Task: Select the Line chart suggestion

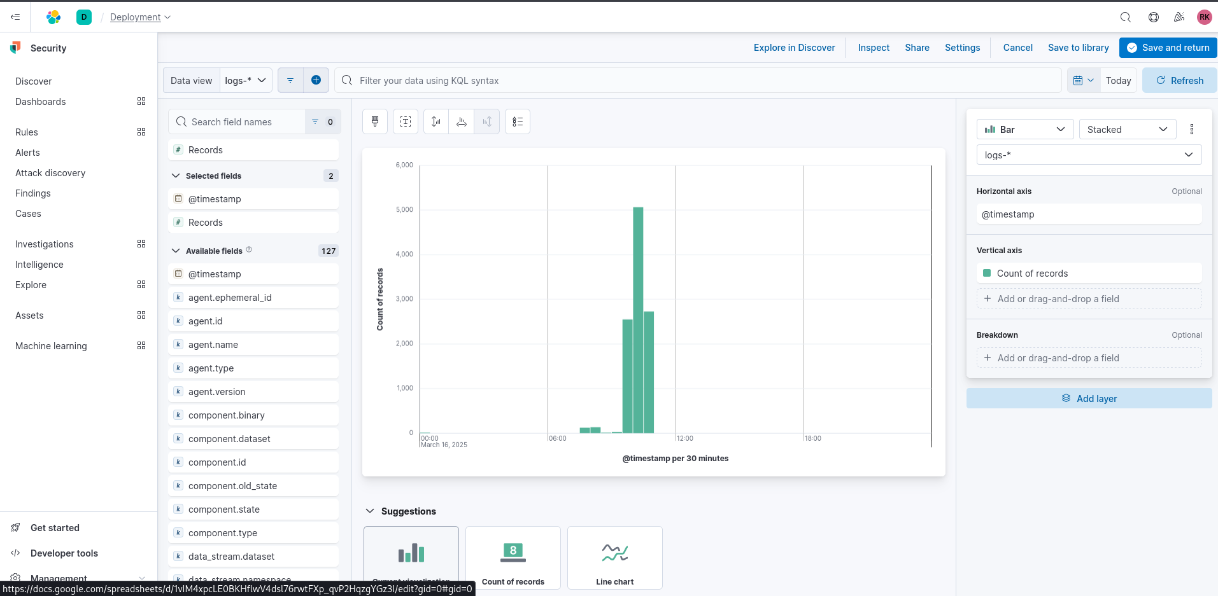Action: pyautogui.click(x=614, y=558)
